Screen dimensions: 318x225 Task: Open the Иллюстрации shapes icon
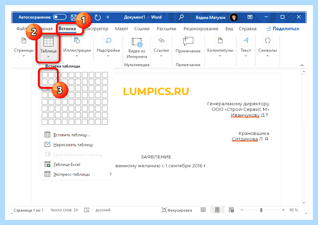point(77,41)
